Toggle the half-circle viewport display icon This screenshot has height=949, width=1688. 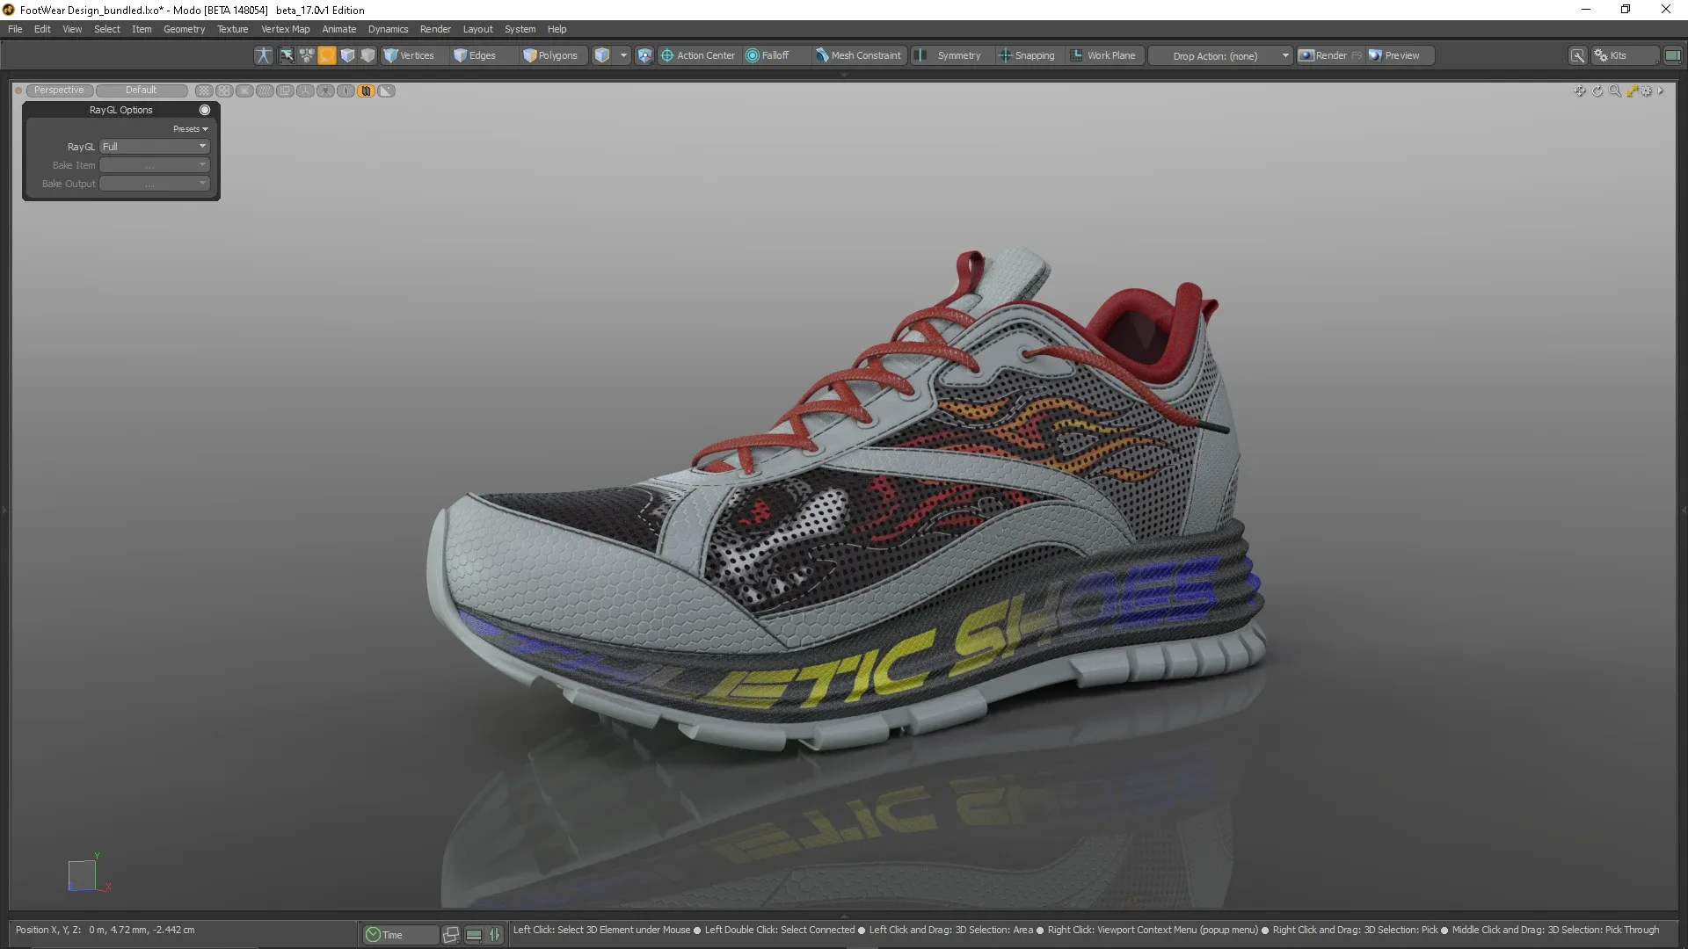click(x=346, y=91)
